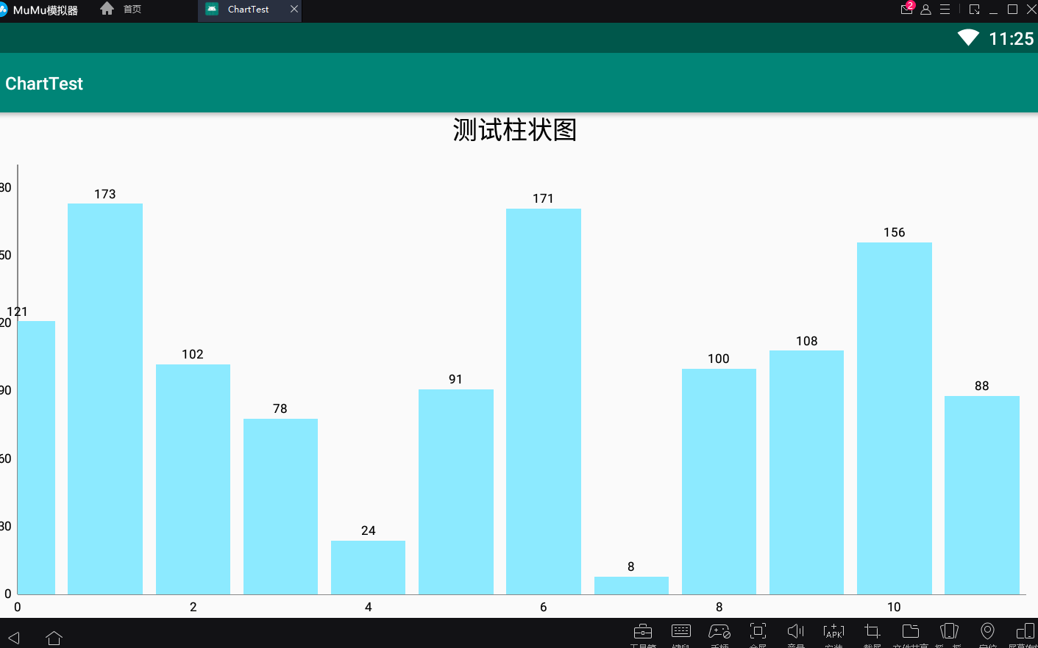Open the virtual location tool

pos(987,632)
